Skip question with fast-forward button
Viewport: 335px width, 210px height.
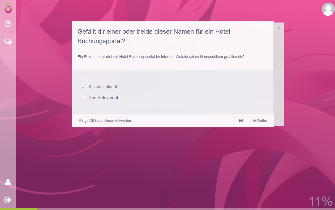tap(241, 121)
